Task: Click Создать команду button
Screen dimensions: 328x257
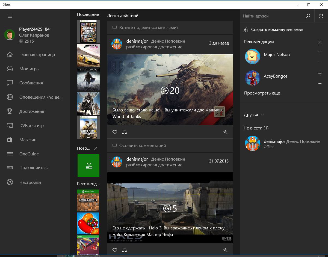Action: pos(268,29)
